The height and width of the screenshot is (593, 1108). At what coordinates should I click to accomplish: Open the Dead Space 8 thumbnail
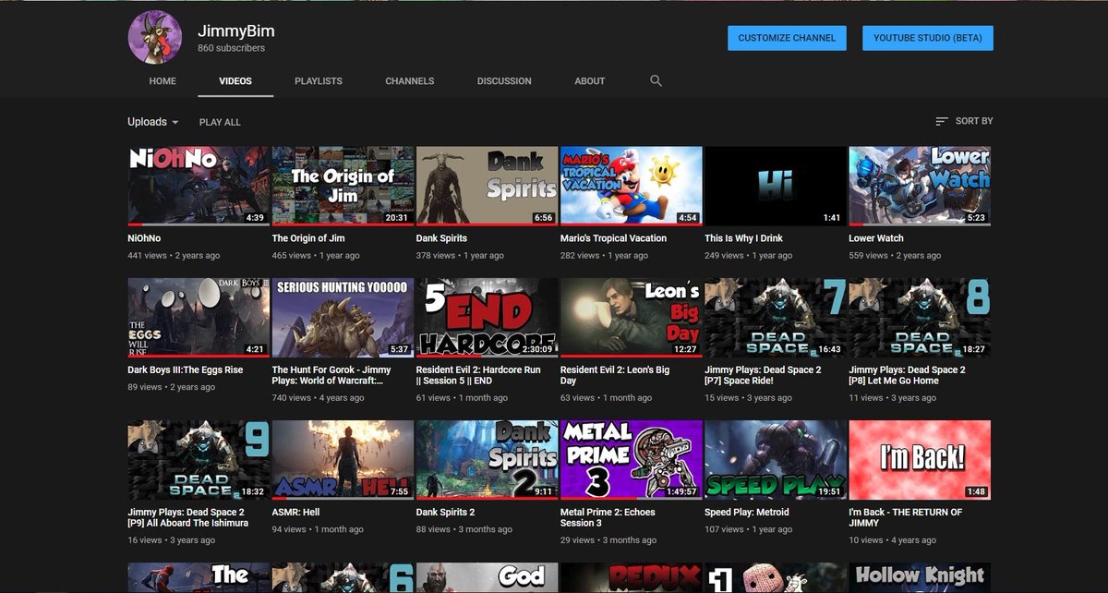920,318
